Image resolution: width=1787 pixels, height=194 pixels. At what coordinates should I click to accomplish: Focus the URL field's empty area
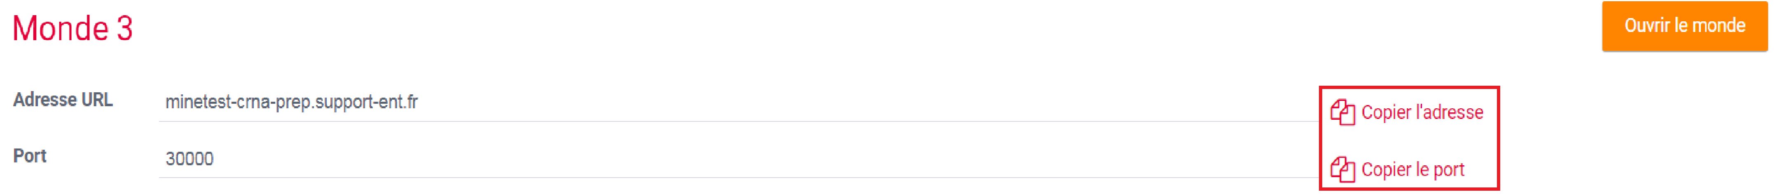click(867, 102)
